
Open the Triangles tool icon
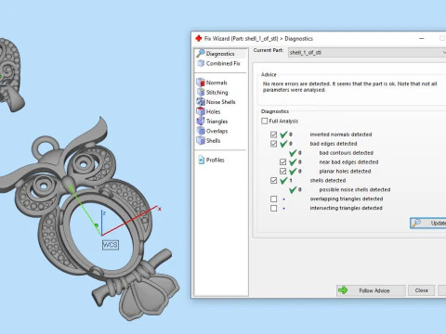coord(201,122)
